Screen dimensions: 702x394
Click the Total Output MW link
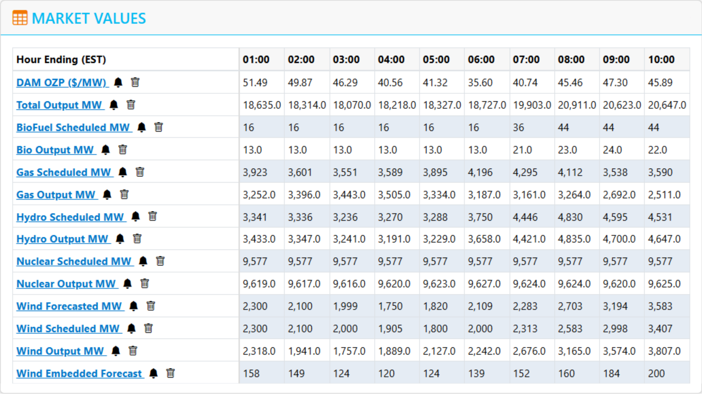click(x=59, y=105)
